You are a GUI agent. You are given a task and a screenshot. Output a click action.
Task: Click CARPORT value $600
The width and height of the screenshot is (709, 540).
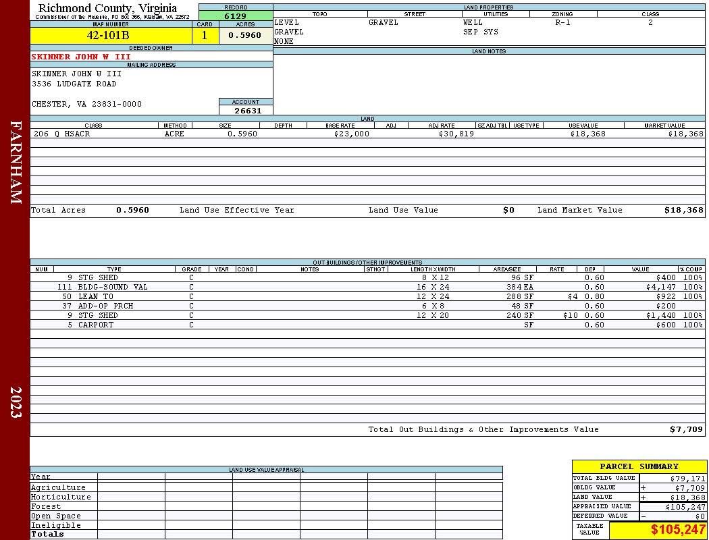[x=666, y=325]
